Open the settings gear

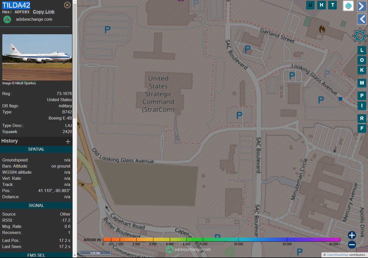coord(360,36)
